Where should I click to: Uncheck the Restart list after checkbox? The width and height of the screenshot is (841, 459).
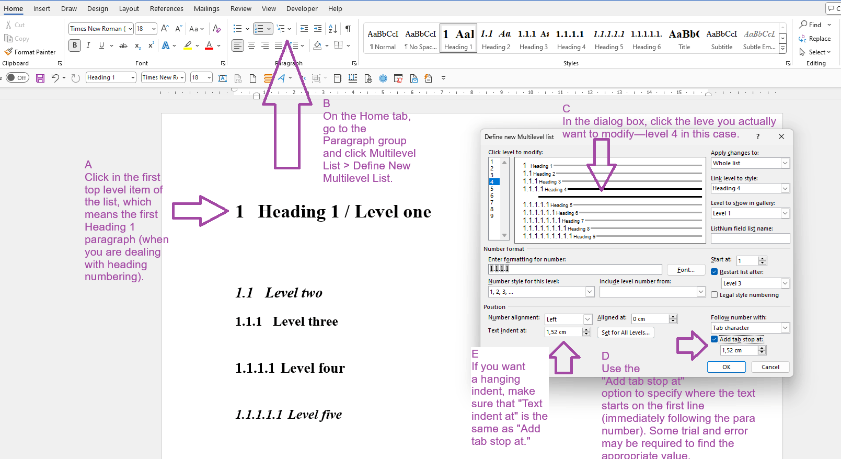click(x=715, y=272)
